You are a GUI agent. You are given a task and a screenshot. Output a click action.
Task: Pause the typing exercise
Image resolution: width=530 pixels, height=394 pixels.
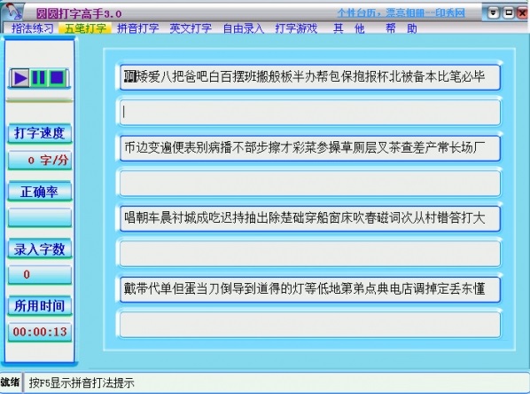(39, 78)
